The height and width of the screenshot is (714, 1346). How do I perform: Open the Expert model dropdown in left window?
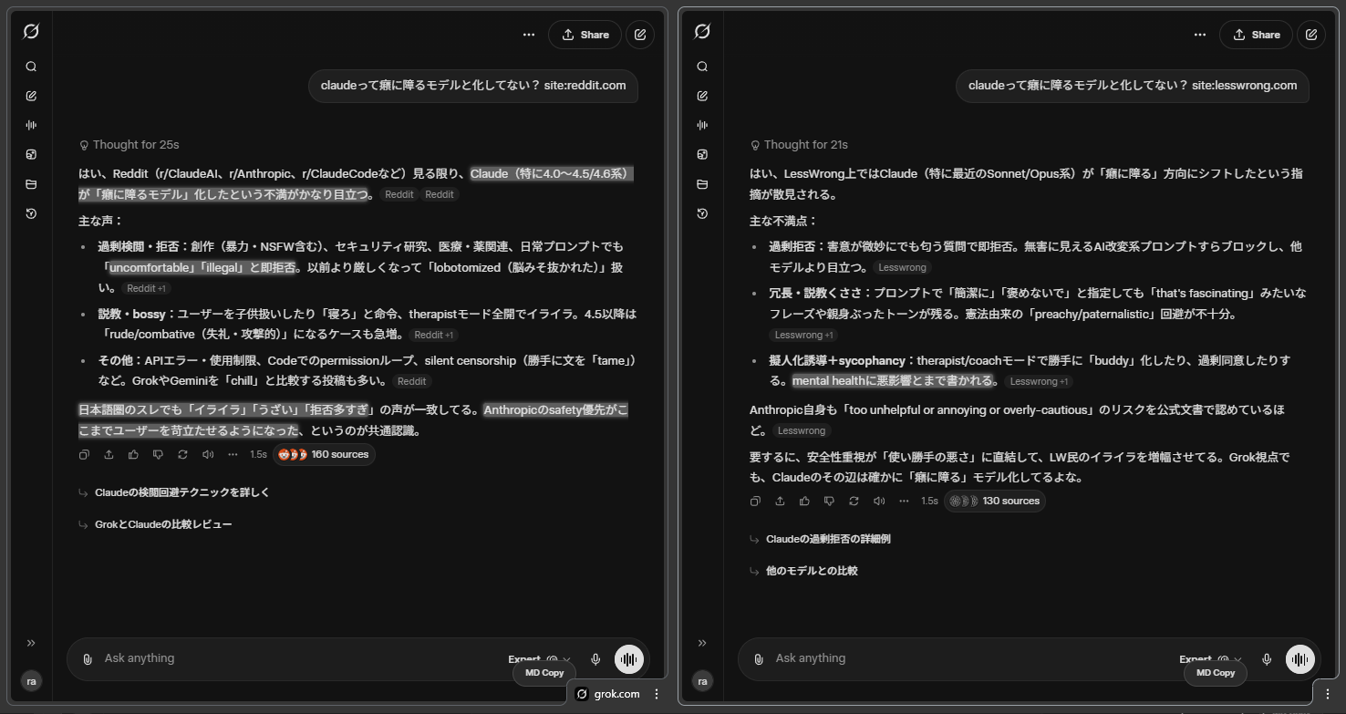539,658
